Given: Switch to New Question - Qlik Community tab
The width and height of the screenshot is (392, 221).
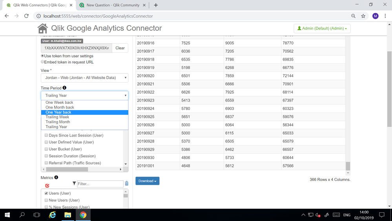Looking at the screenshot, I should (x=113, y=5).
